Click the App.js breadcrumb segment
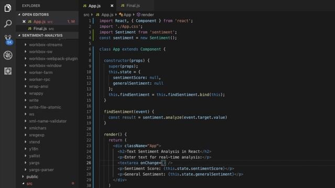Screen dimensions: 335x188 point(105,15)
